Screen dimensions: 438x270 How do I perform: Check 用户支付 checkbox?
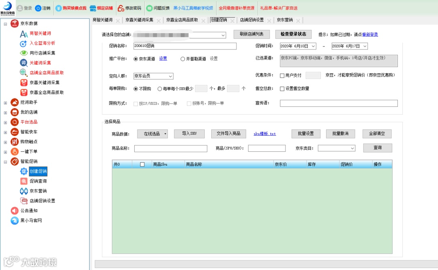(x=282, y=75)
